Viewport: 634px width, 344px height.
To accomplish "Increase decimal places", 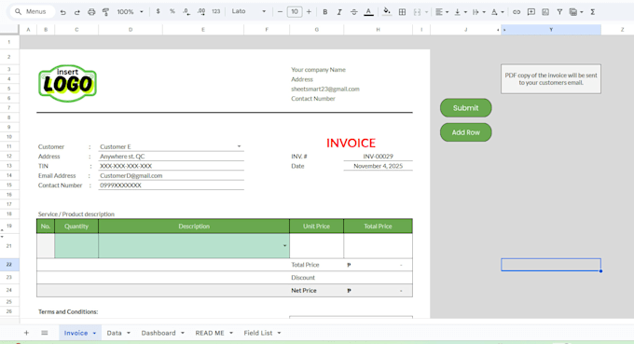I will [201, 12].
